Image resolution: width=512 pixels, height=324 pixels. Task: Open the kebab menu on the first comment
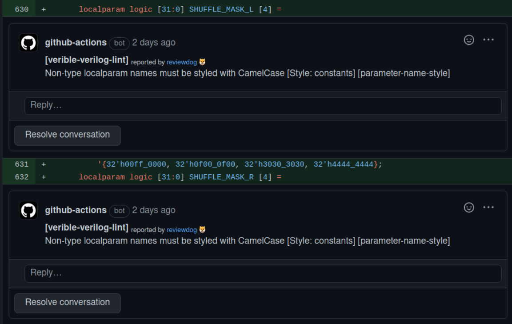(488, 40)
